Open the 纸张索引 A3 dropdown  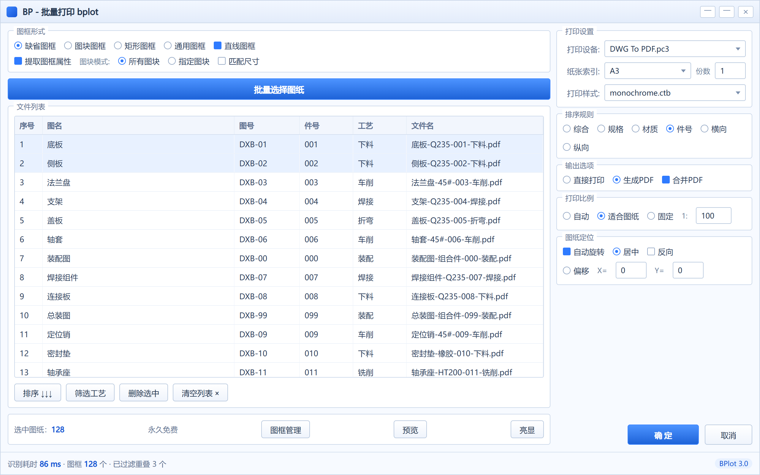(x=647, y=71)
